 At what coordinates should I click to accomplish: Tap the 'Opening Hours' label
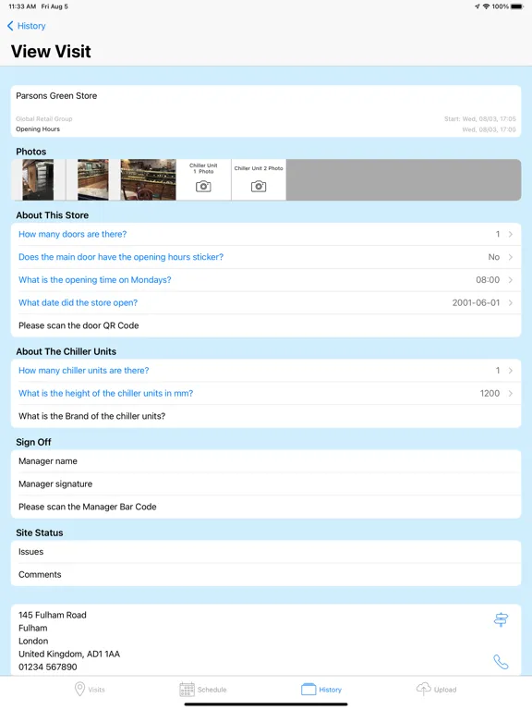point(38,129)
